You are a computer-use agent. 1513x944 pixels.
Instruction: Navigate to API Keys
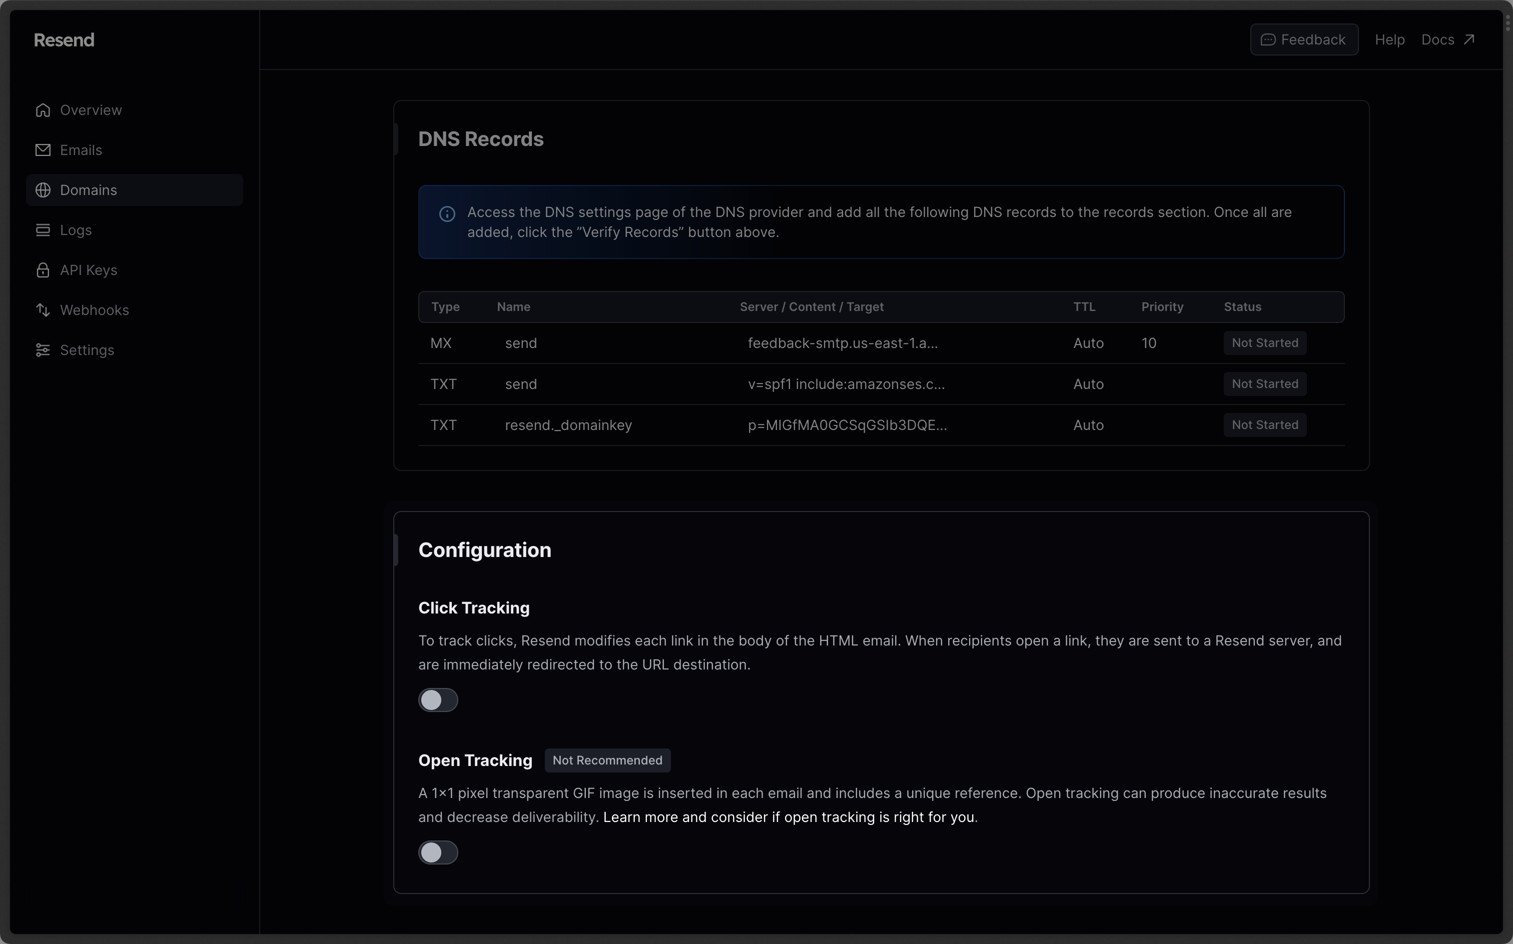(134, 269)
